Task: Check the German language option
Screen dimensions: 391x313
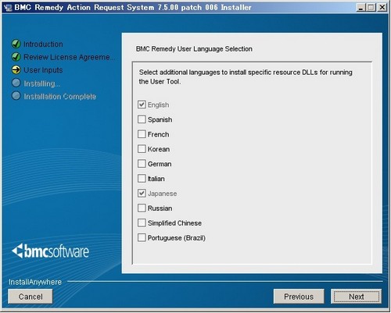Action: [142, 164]
